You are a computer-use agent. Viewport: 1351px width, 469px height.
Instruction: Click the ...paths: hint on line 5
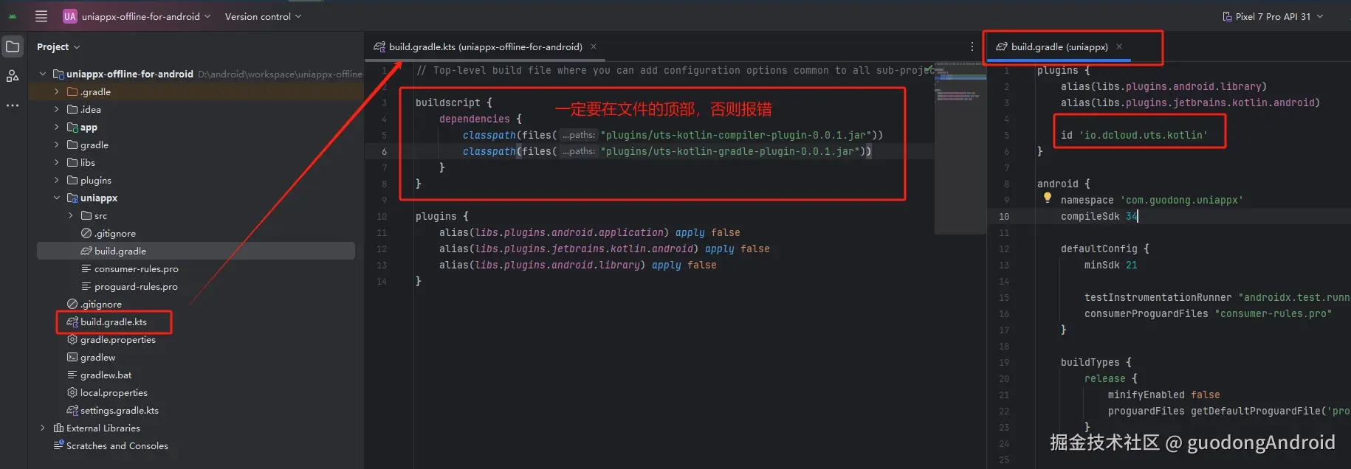click(x=579, y=135)
